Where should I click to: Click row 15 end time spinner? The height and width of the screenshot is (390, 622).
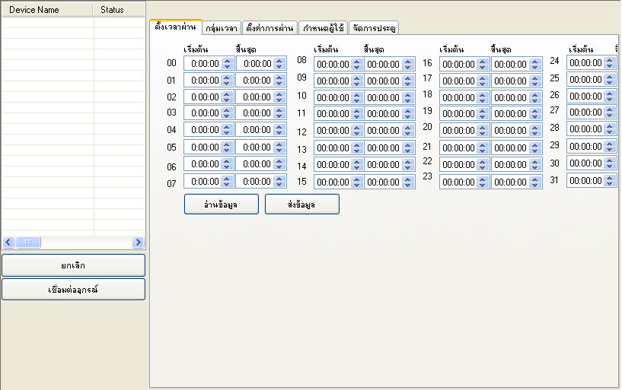(408, 182)
